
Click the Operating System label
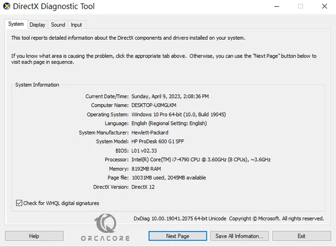coord(108,115)
